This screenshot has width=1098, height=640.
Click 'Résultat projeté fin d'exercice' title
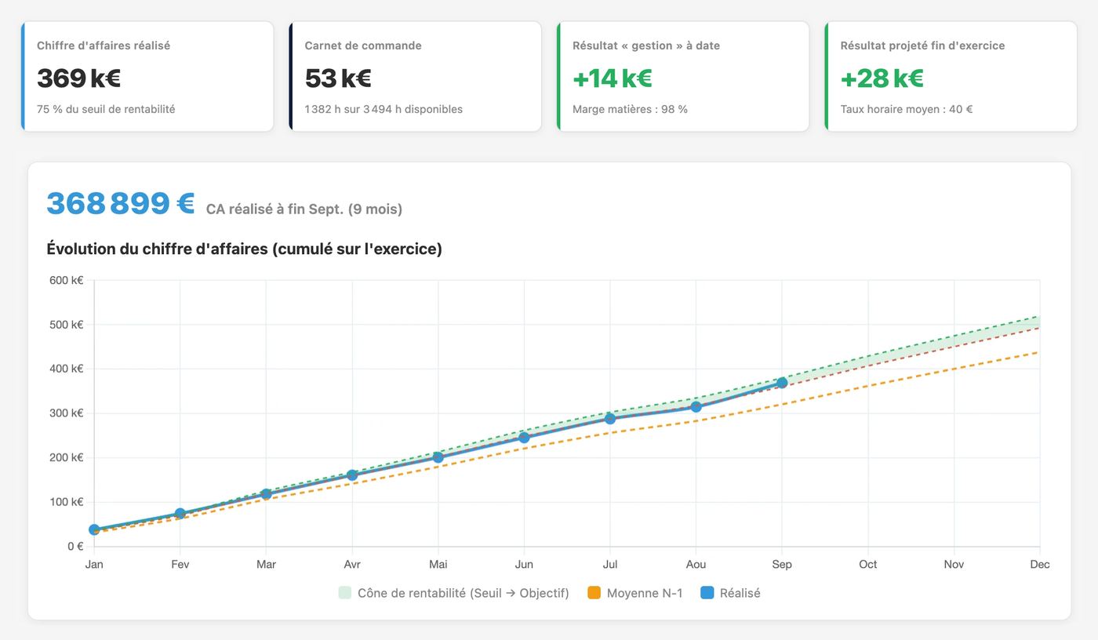[922, 45]
